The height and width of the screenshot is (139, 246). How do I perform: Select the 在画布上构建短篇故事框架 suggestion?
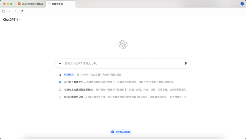pyautogui.click(x=78, y=89)
